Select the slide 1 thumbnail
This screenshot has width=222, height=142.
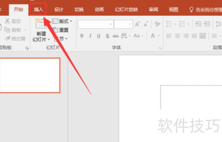click(x=30, y=75)
